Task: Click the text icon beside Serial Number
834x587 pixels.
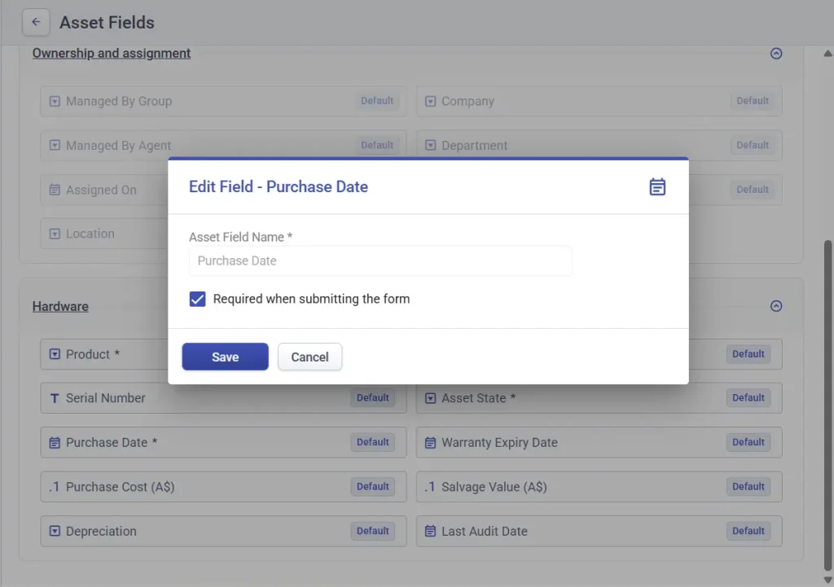Action: [x=55, y=398]
